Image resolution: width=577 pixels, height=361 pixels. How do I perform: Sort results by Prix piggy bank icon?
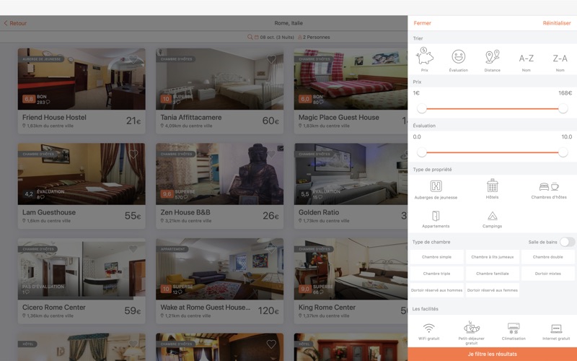[x=425, y=56]
